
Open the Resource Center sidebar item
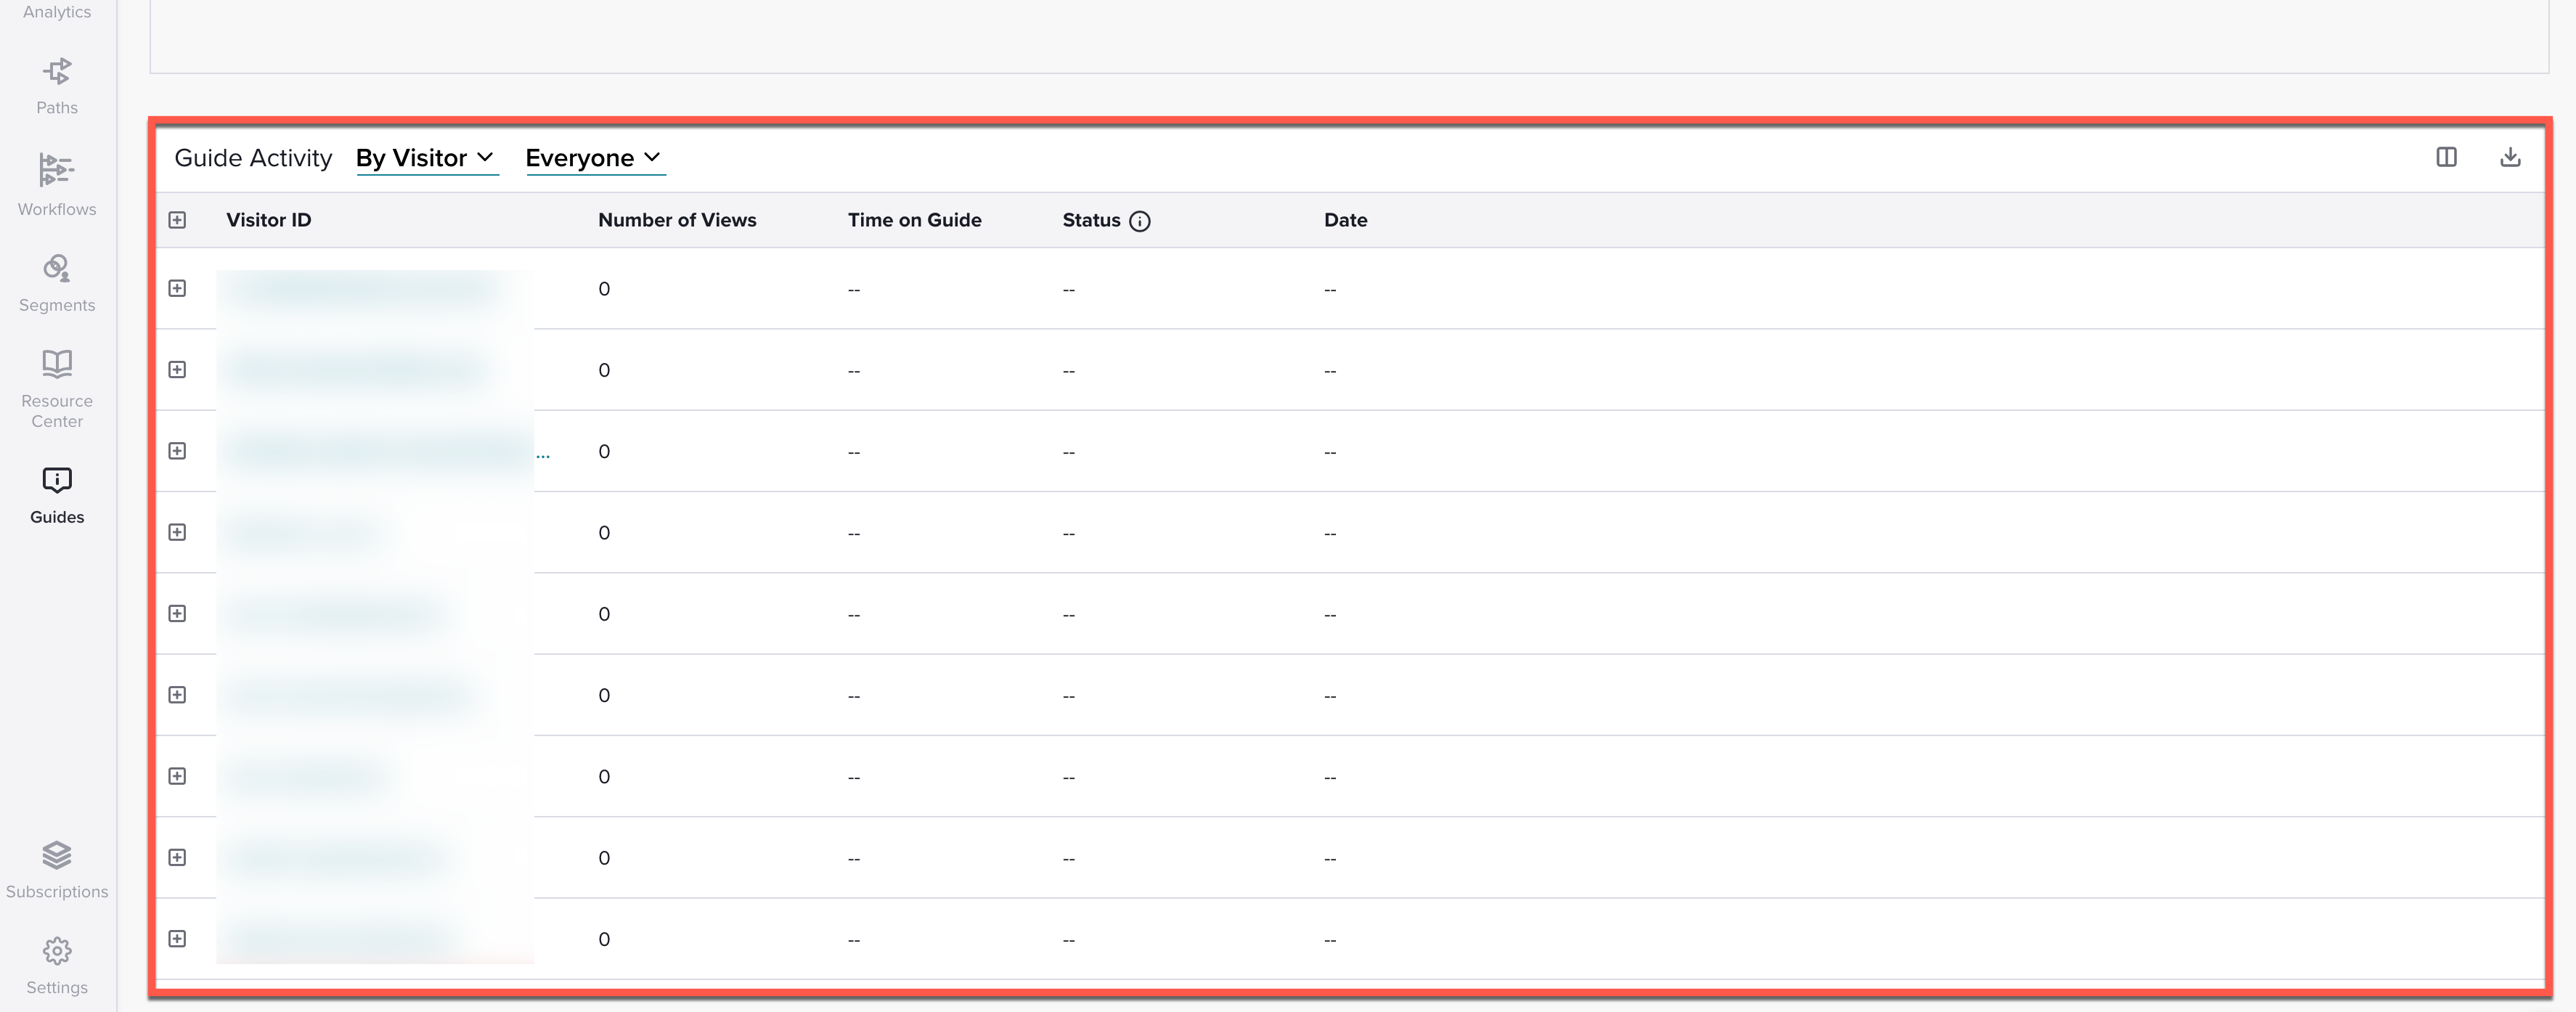tap(57, 390)
